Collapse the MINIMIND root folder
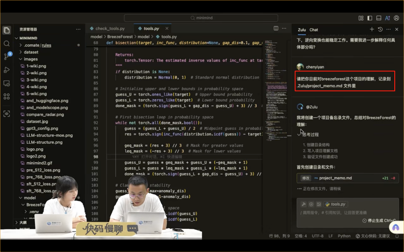Viewport: 404px width, 252px height. tap(16, 38)
